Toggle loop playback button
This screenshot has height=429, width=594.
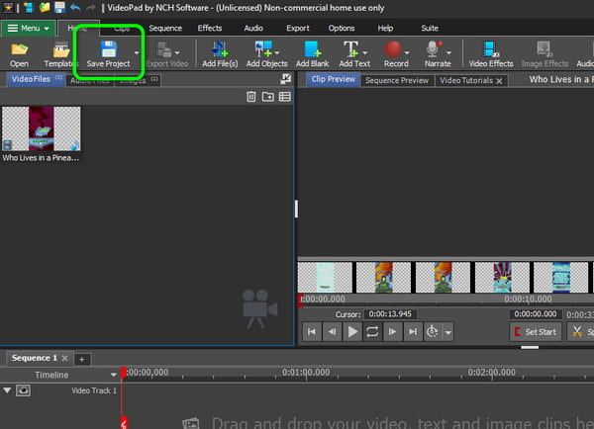pyautogui.click(x=372, y=332)
